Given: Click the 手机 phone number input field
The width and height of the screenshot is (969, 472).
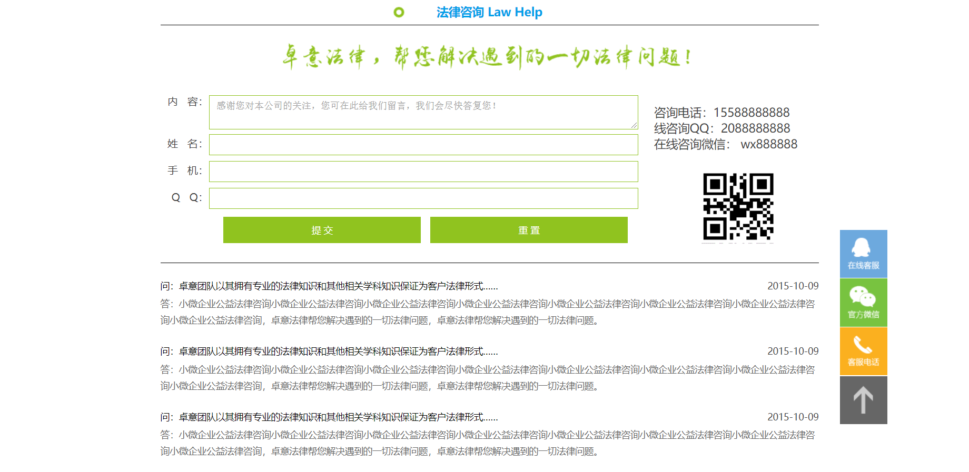Looking at the screenshot, I should pos(423,172).
